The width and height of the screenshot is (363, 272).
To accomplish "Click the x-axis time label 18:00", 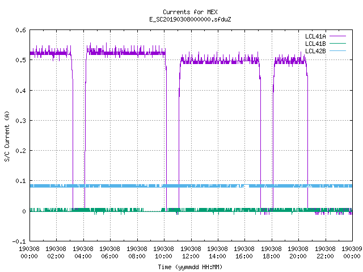I will (271, 256).
